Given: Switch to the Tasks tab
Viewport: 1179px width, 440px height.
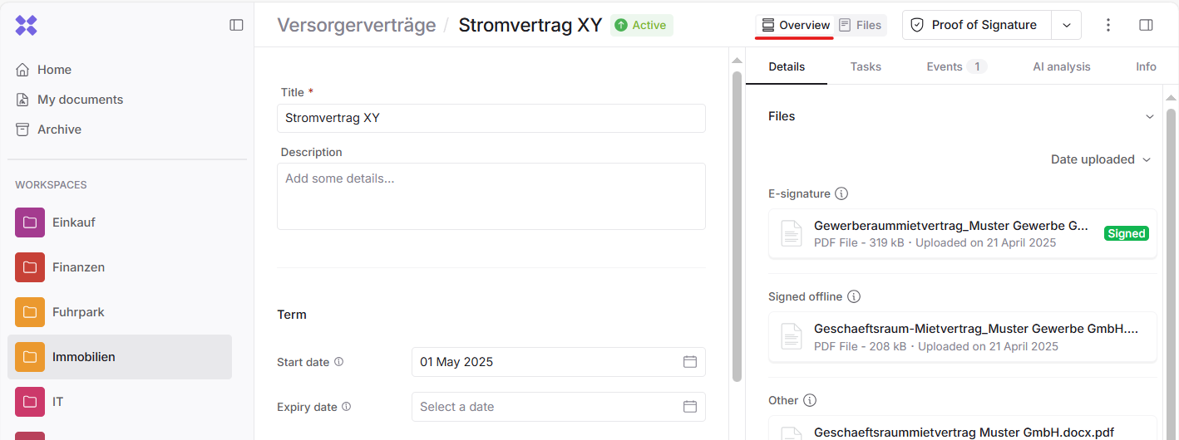Looking at the screenshot, I should pos(866,66).
